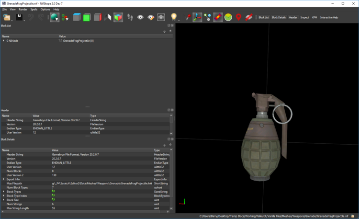Toggle the crossed-out red icon

point(249,17)
